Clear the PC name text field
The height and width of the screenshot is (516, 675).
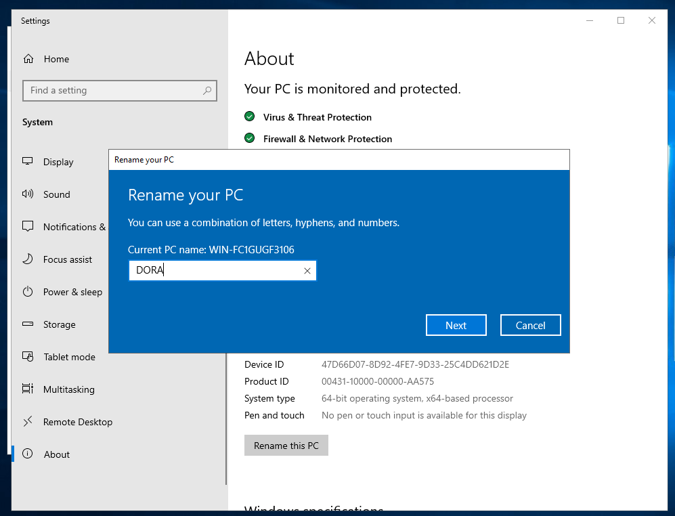pyautogui.click(x=307, y=271)
